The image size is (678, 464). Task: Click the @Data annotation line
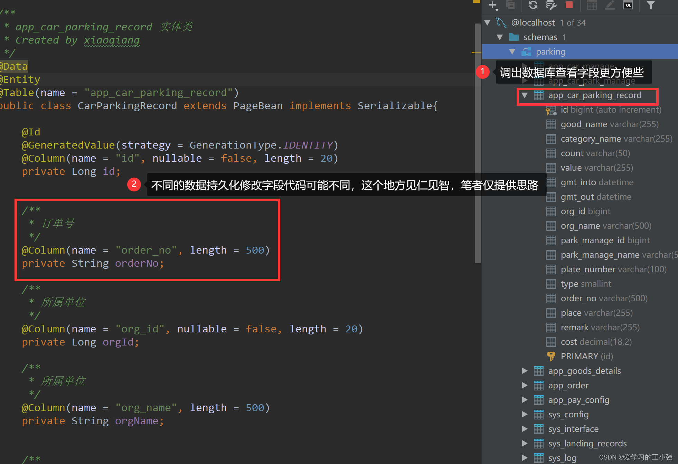pos(14,66)
